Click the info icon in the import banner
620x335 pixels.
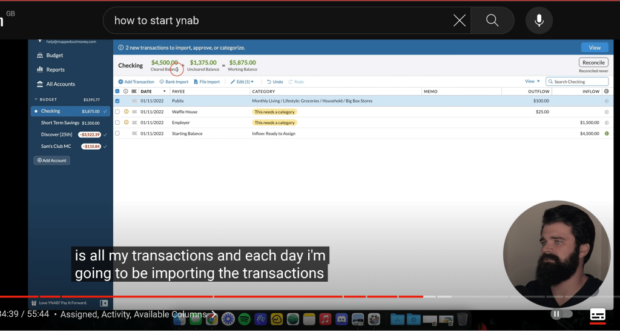click(121, 47)
